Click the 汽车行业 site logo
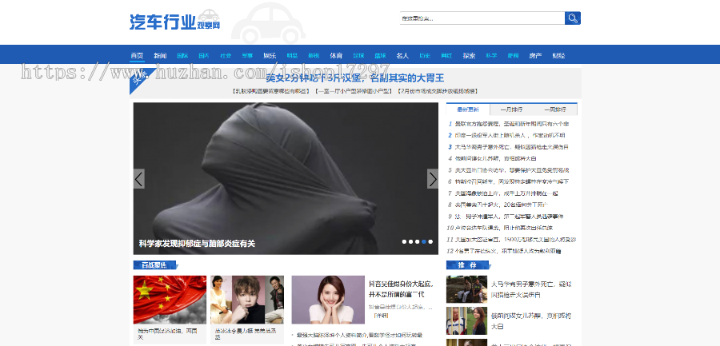The width and height of the screenshot is (720, 346). pos(175,21)
